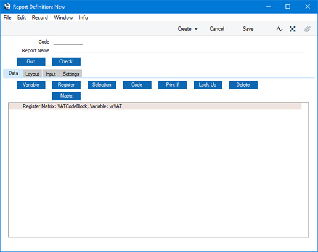
Task: Switch to the Input tab
Action: click(51, 74)
